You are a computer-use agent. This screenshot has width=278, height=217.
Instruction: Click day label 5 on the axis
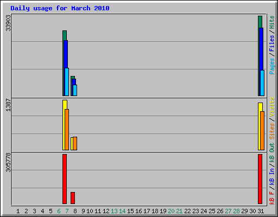coord(50,211)
